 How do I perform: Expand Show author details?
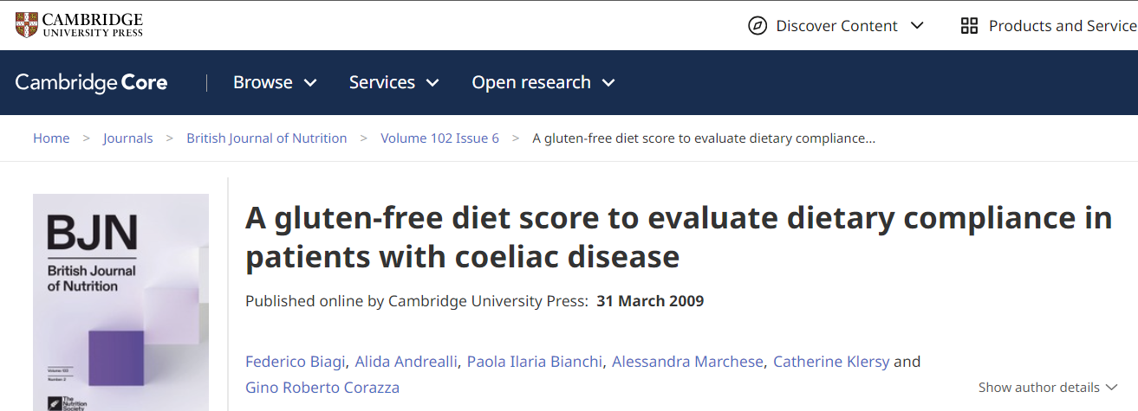tap(1048, 388)
